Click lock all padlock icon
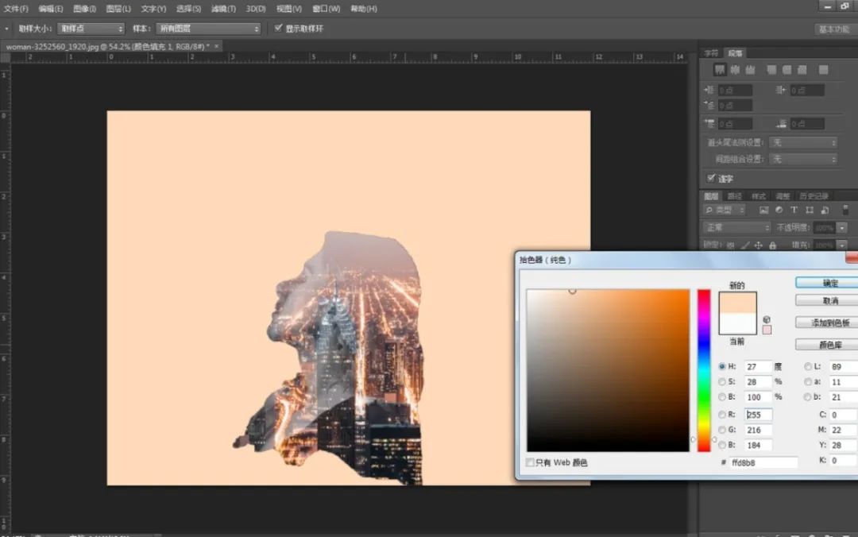 tap(773, 245)
